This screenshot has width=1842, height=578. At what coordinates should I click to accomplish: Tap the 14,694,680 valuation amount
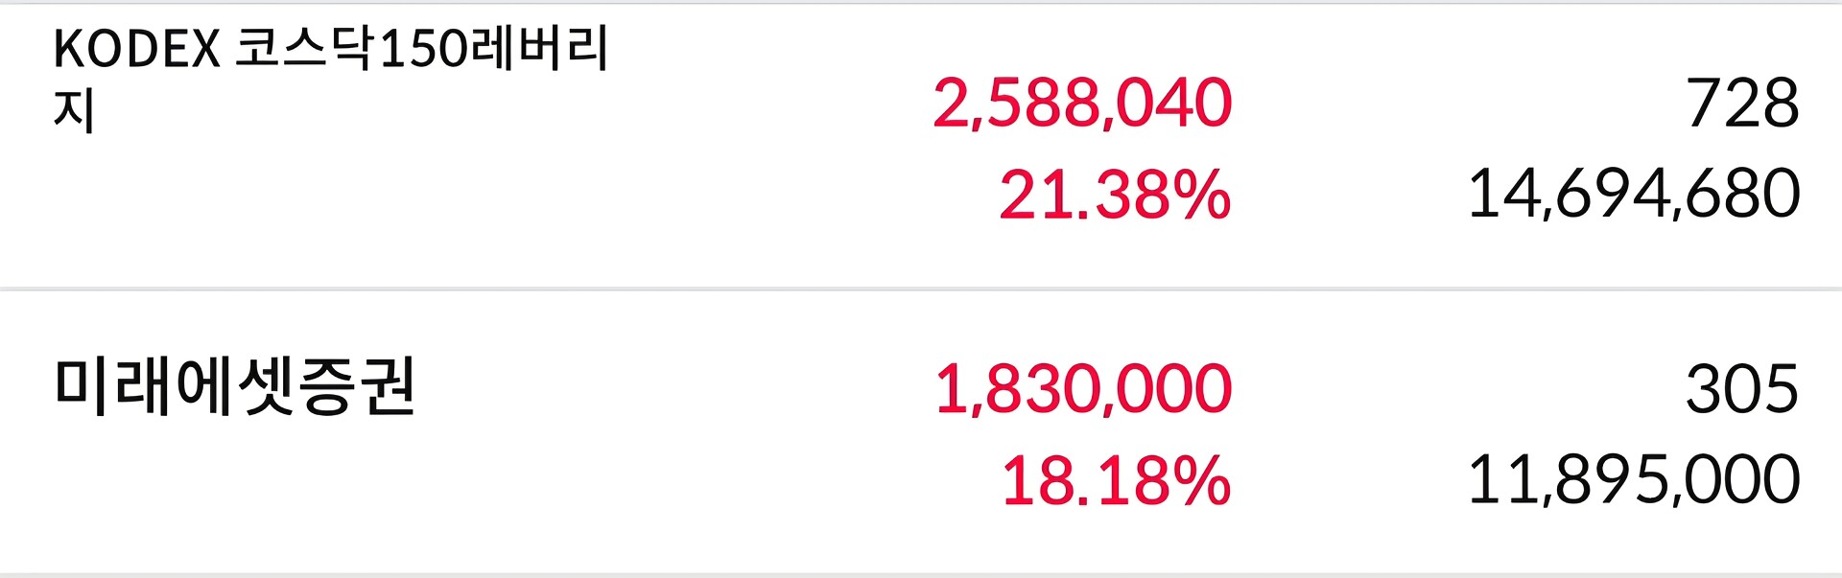click(1634, 195)
